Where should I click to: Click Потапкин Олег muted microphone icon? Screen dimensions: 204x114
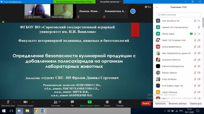195,40
